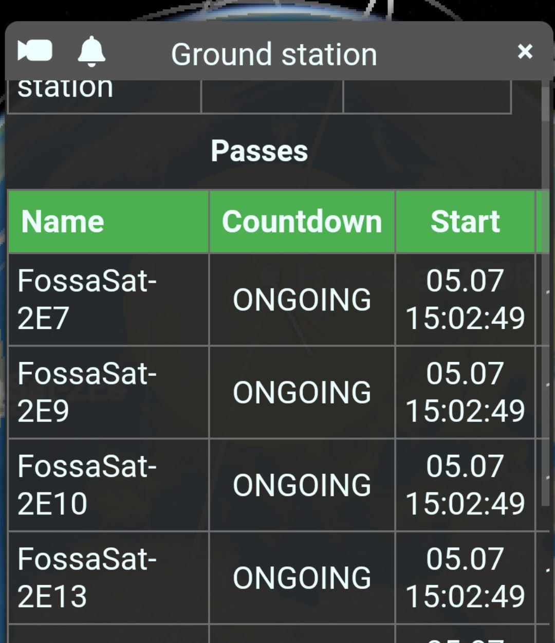Click ONGOING status for FossaSat-2E13
The height and width of the screenshot is (643, 555).
pyautogui.click(x=302, y=577)
